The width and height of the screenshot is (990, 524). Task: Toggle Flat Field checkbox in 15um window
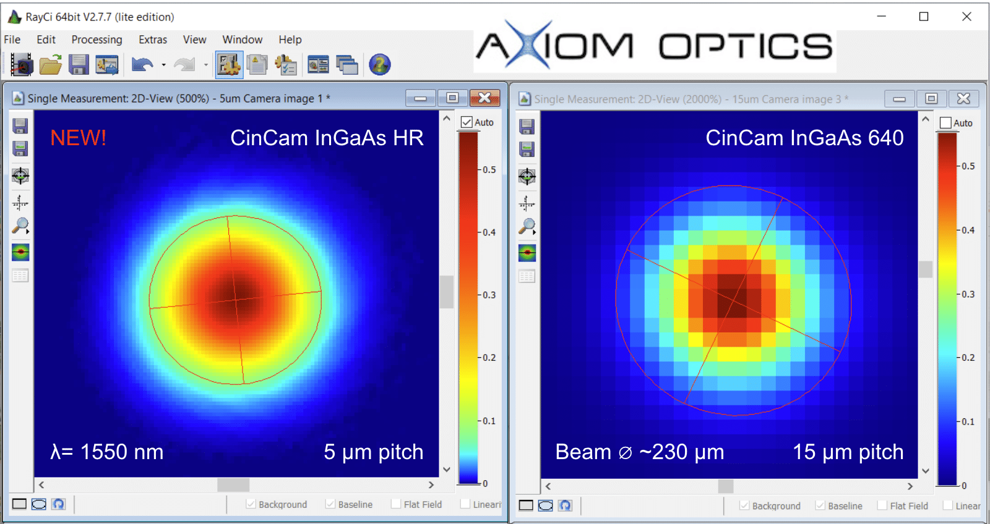(x=882, y=505)
